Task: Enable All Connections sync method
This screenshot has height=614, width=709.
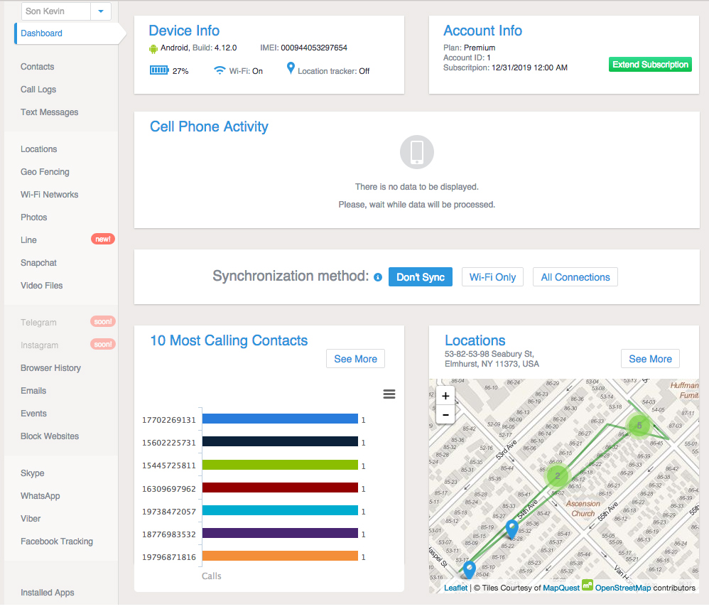Action: tap(575, 277)
